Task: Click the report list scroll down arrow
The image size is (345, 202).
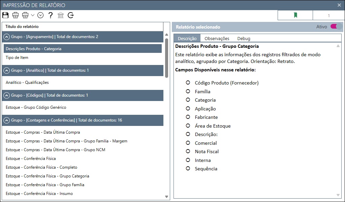Action: [x=166, y=197]
